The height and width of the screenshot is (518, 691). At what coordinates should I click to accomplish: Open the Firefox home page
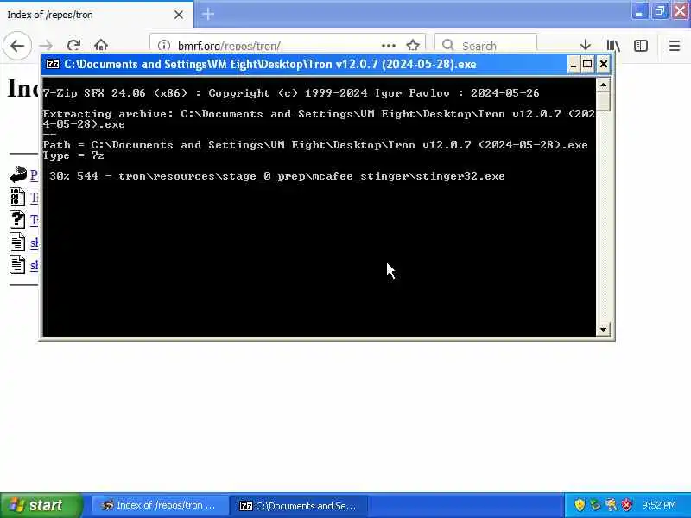coord(101,46)
